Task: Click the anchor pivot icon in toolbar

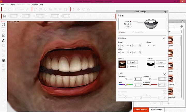Action: (x=74, y=9)
